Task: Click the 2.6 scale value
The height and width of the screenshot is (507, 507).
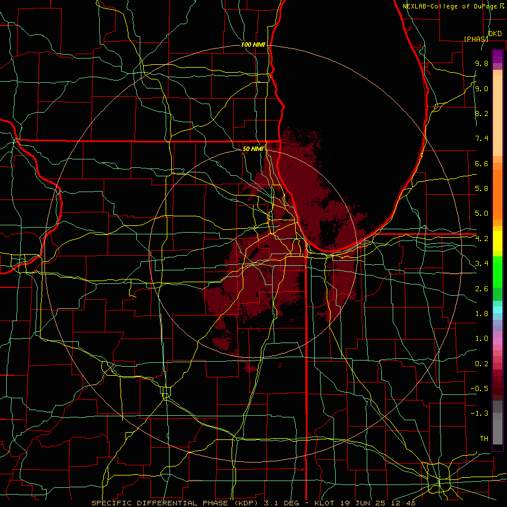Action: coord(482,289)
